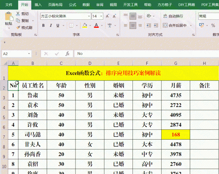The image size is (219, 174).
Task: Open the number format (常规) dropdown
Action: coord(209,16)
